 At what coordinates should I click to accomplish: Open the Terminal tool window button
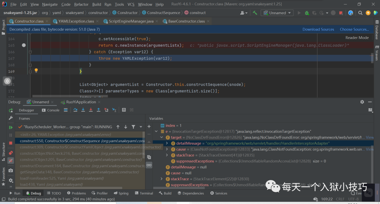click(x=144, y=193)
